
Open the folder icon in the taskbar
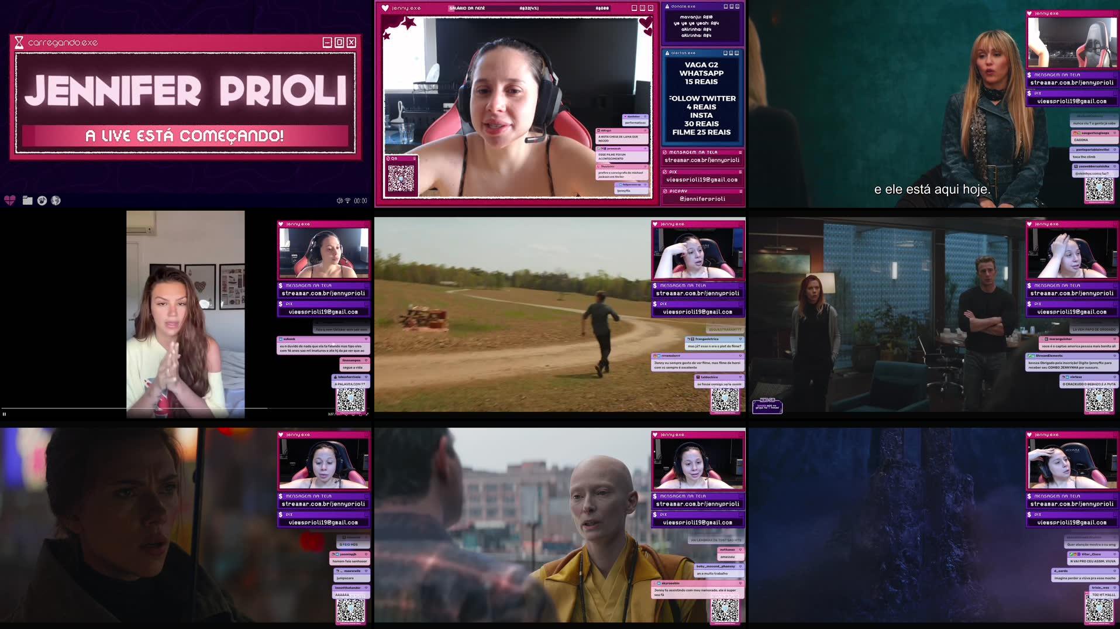pos(27,200)
